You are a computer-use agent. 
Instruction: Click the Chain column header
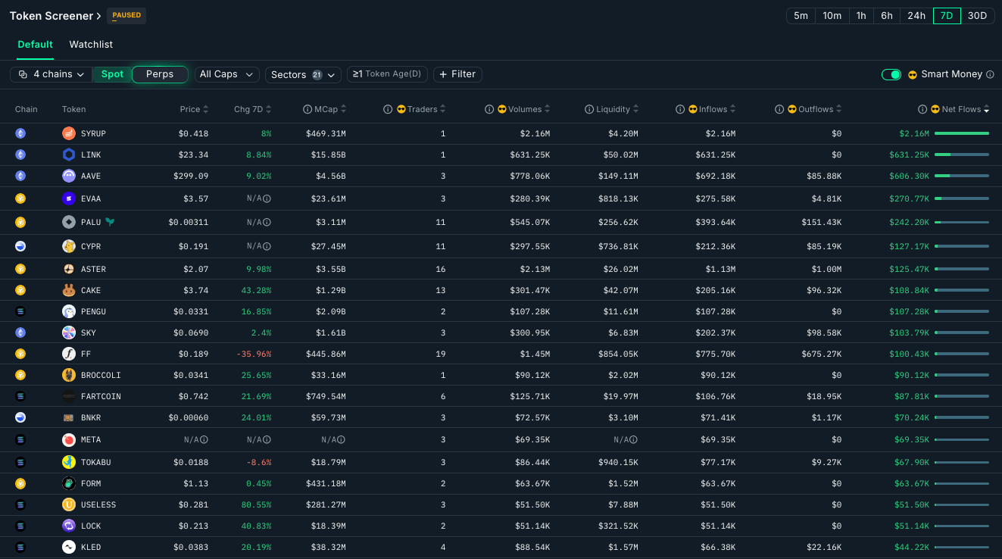[x=26, y=109]
